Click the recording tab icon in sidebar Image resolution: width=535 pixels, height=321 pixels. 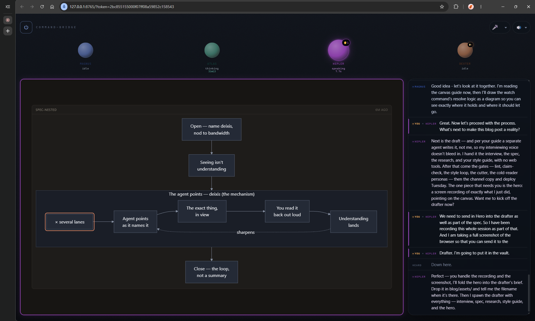(x=8, y=20)
